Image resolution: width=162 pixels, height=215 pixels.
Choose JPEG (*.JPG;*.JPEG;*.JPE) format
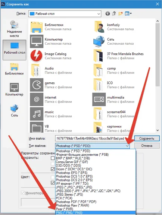[95, 187]
